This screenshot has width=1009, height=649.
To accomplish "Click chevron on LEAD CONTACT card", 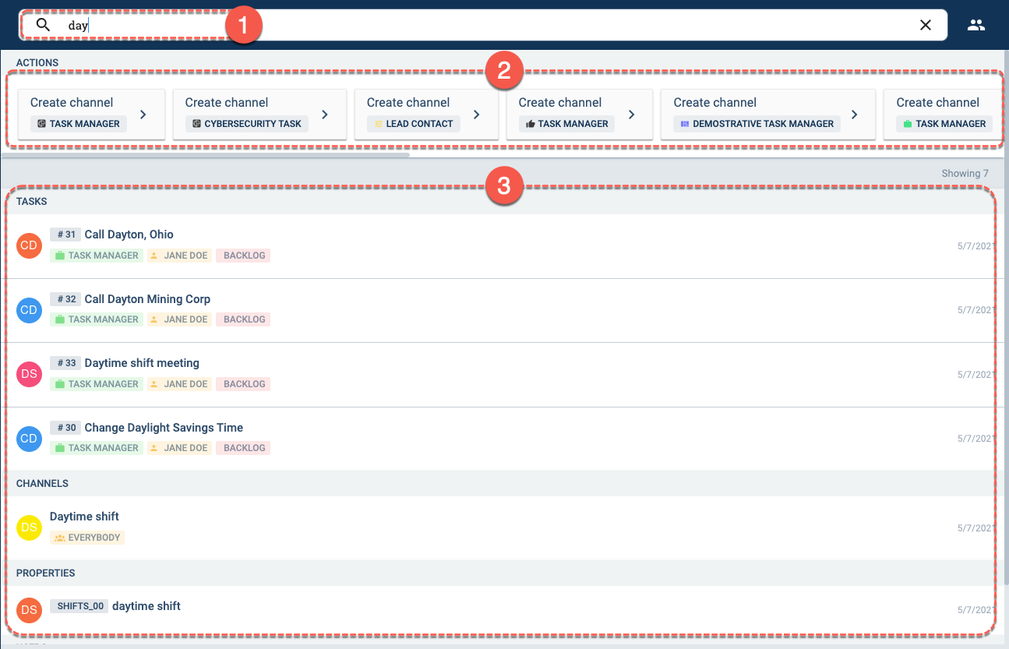I will pyautogui.click(x=477, y=115).
